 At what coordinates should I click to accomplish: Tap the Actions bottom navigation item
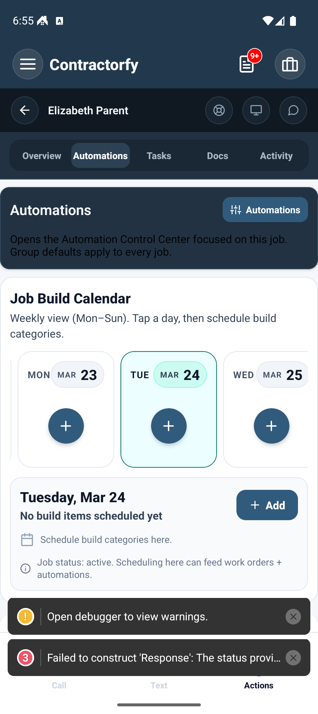coord(259,685)
